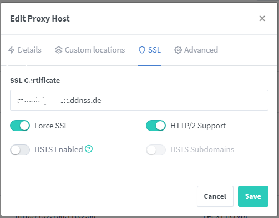This screenshot has height=218, width=279.
Task: Enable the HSTS Enabled switch
Action: 20,150
